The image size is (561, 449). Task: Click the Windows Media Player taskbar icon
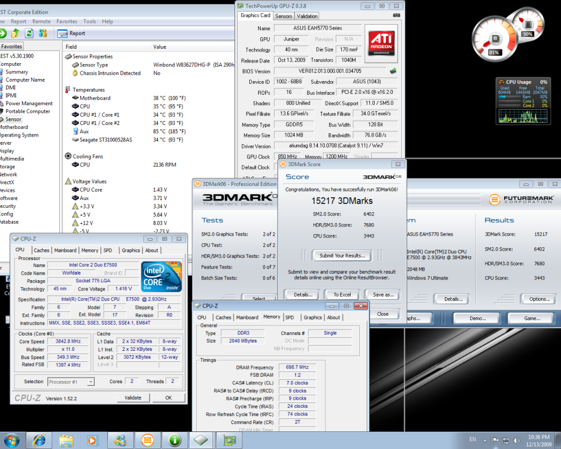tap(93, 440)
